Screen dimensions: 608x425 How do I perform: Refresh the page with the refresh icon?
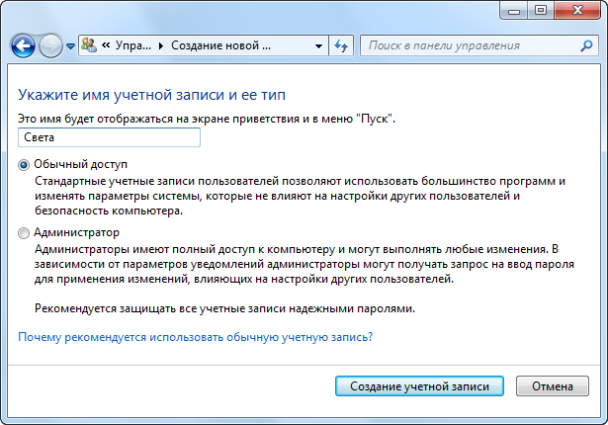click(x=341, y=45)
